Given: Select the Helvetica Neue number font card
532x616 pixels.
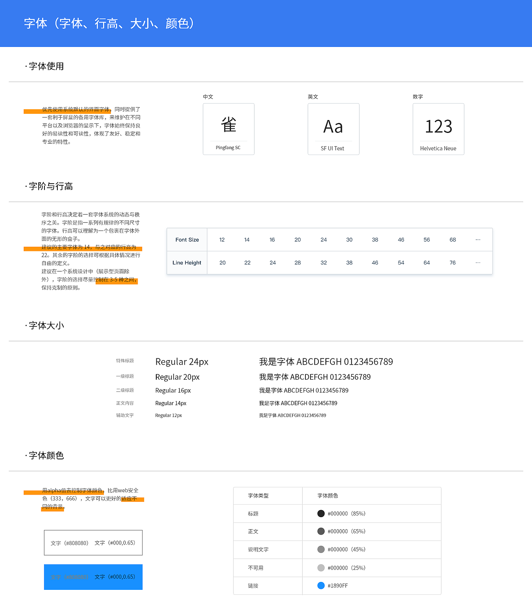Looking at the screenshot, I should (x=438, y=129).
